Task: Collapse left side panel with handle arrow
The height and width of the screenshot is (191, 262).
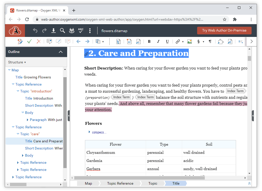Action: pos(68,116)
